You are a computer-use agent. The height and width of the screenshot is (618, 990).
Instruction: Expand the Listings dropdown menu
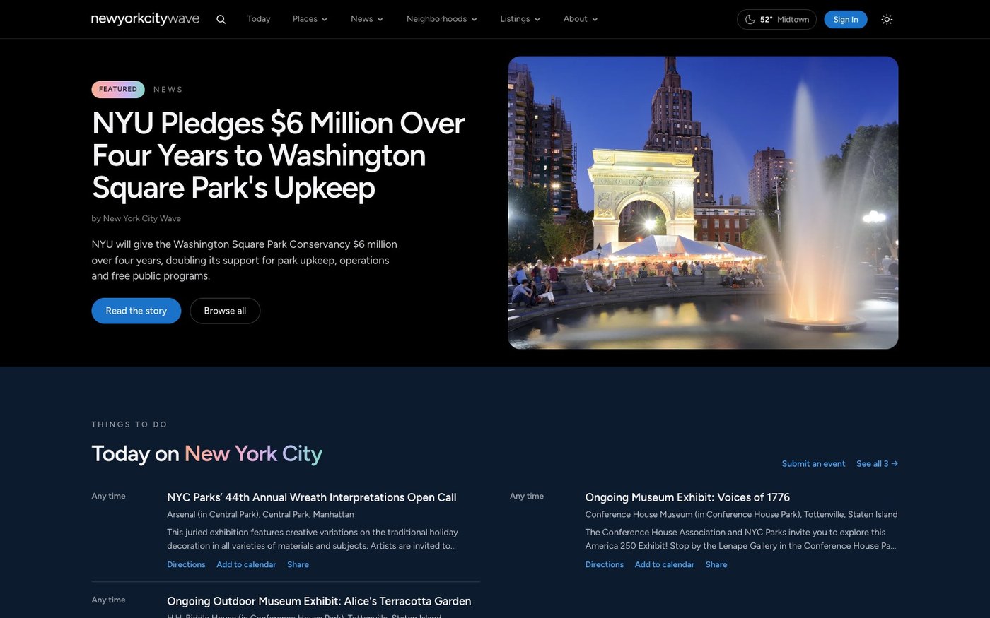tap(520, 19)
